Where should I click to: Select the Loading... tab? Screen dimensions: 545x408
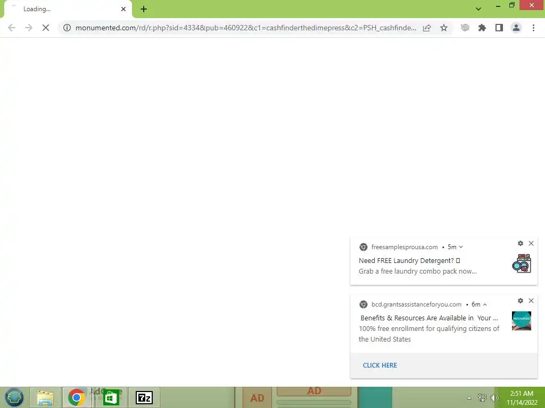[68, 9]
